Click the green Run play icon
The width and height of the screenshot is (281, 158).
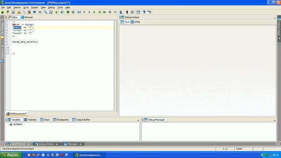click(x=94, y=12)
